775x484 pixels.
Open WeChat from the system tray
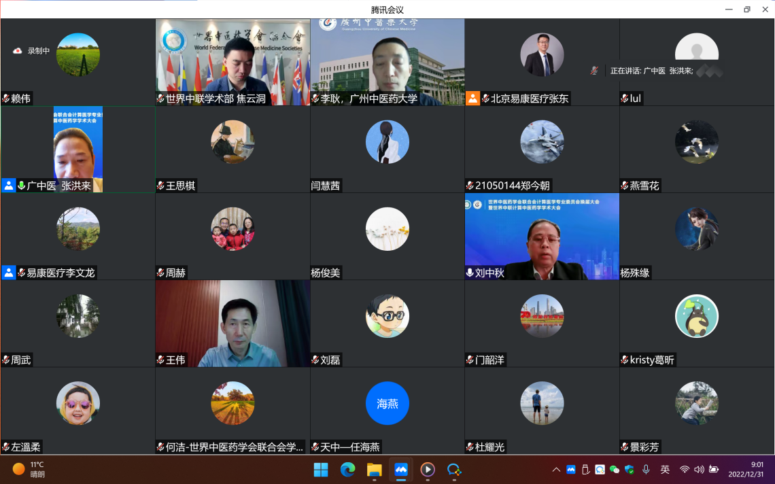[614, 470]
